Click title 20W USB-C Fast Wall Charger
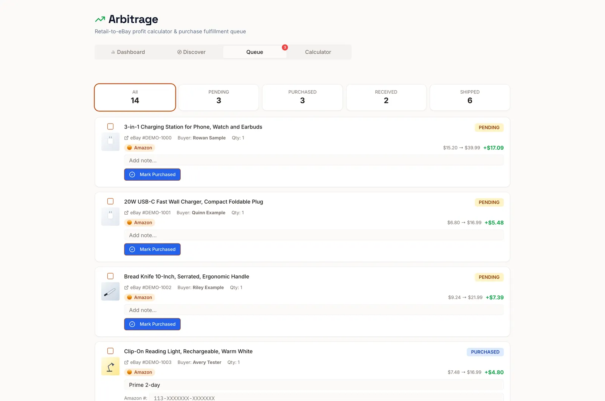 [x=194, y=202]
